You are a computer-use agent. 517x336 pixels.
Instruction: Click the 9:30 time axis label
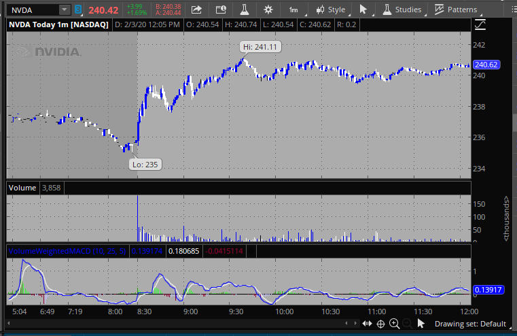click(x=236, y=312)
